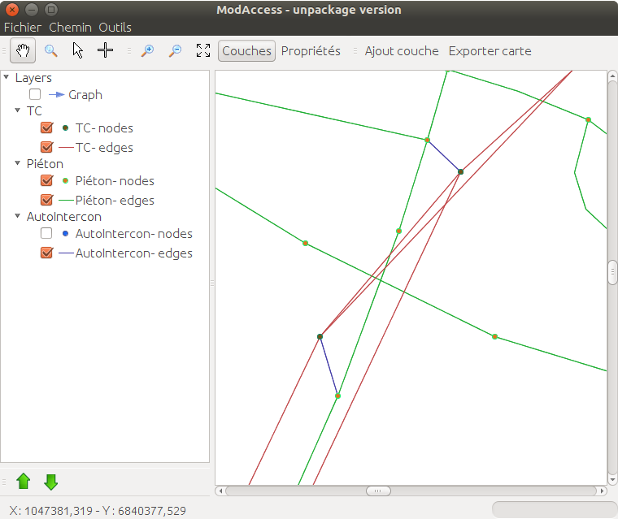Screen dimensions: 618x519
Task: Select the arrow pointer tool
Action: [77, 51]
